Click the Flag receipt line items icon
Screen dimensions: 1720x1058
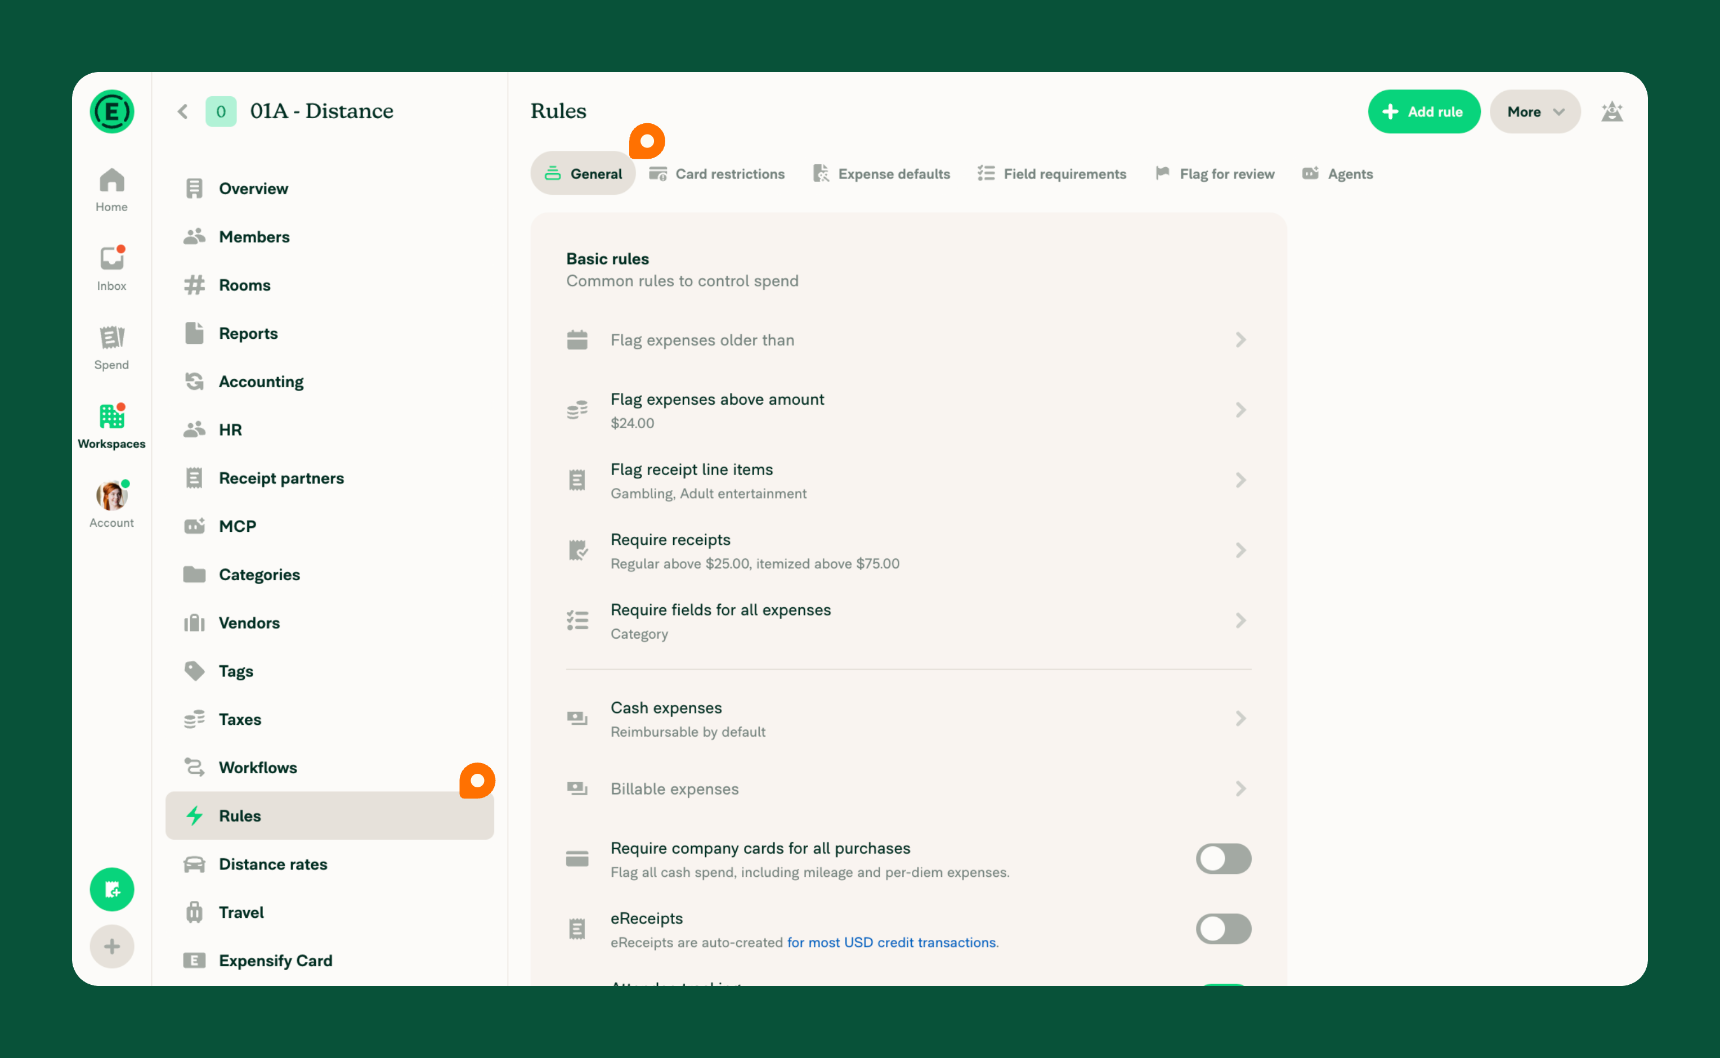pos(577,480)
